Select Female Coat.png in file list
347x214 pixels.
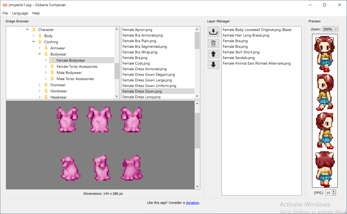[136, 63]
